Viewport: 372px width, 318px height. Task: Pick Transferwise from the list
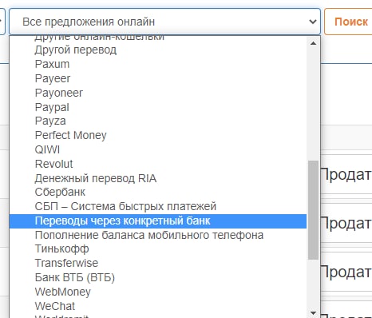158,263
